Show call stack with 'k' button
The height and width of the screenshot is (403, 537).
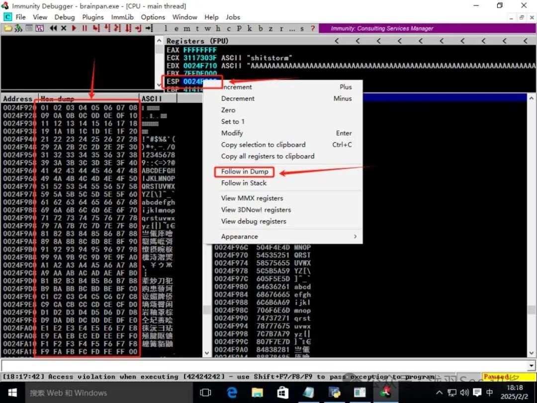click(250, 28)
